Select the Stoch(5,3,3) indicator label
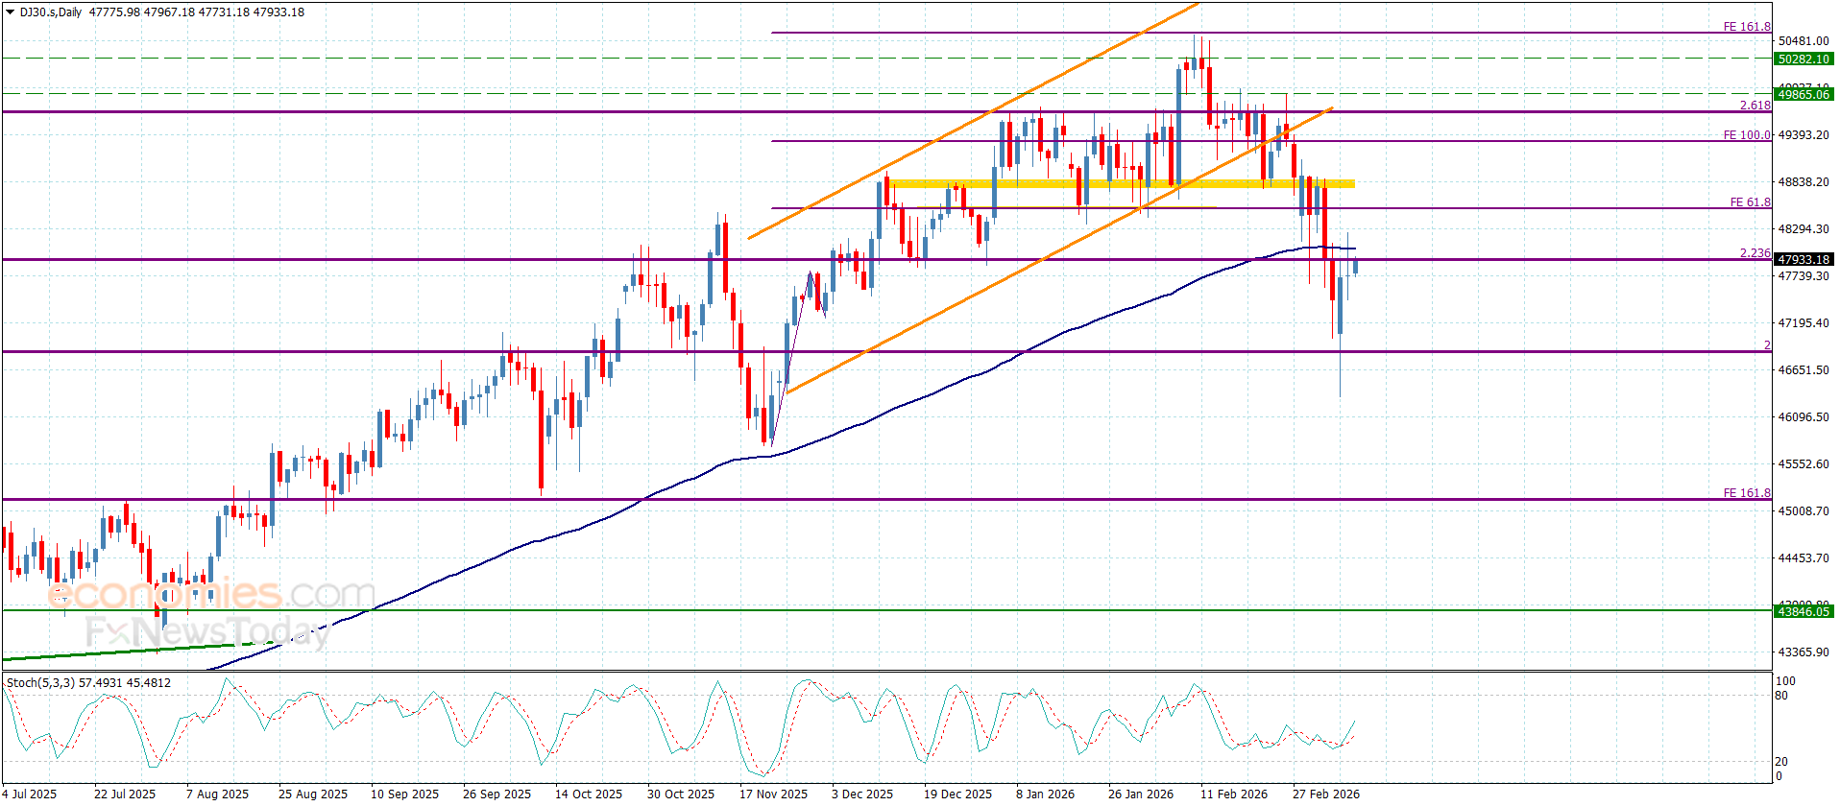This screenshot has width=1840, height=806. (40, 683)
